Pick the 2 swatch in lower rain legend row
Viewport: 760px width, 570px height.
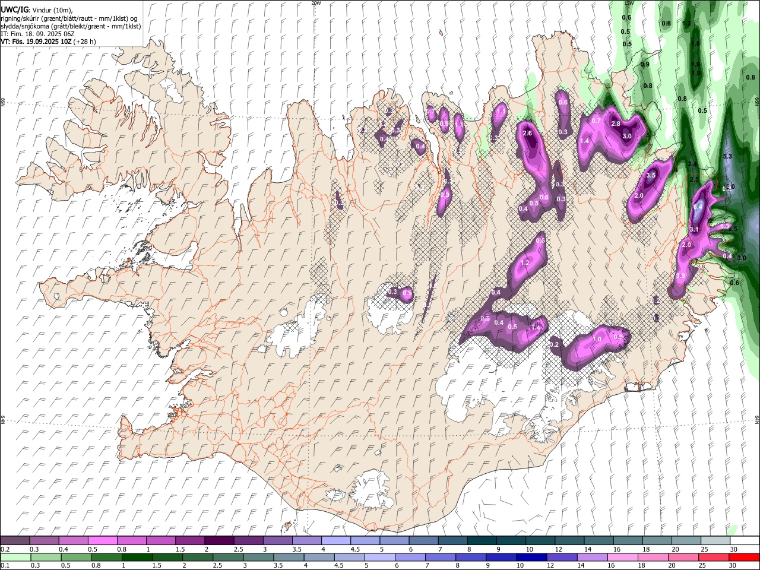[198, 557]
